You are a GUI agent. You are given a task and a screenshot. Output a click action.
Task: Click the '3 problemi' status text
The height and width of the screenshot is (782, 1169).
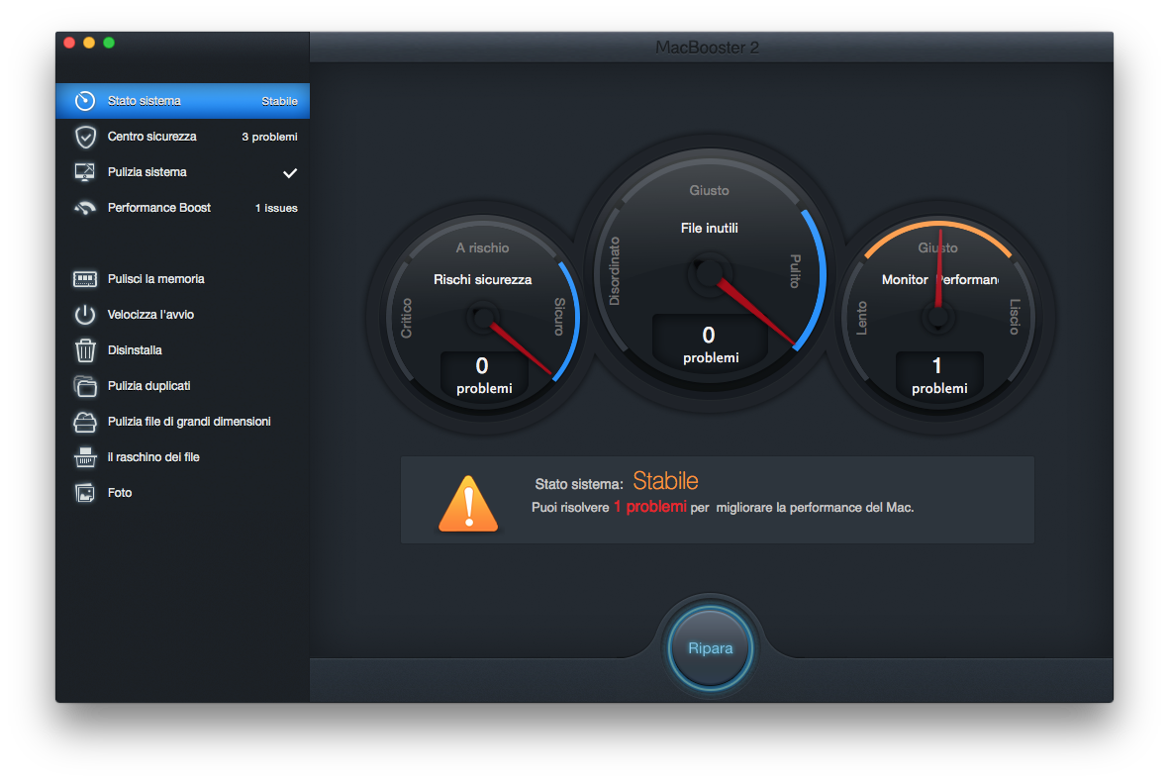coord(269,137)
